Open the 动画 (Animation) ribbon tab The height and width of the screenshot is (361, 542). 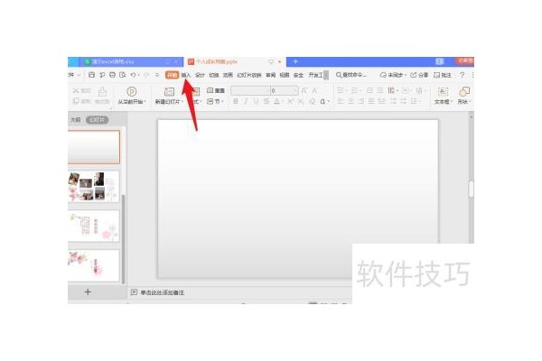[x=228, y=75]
